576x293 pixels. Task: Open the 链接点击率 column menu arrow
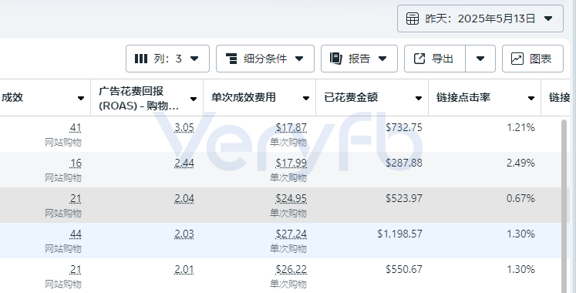point(531,98)
